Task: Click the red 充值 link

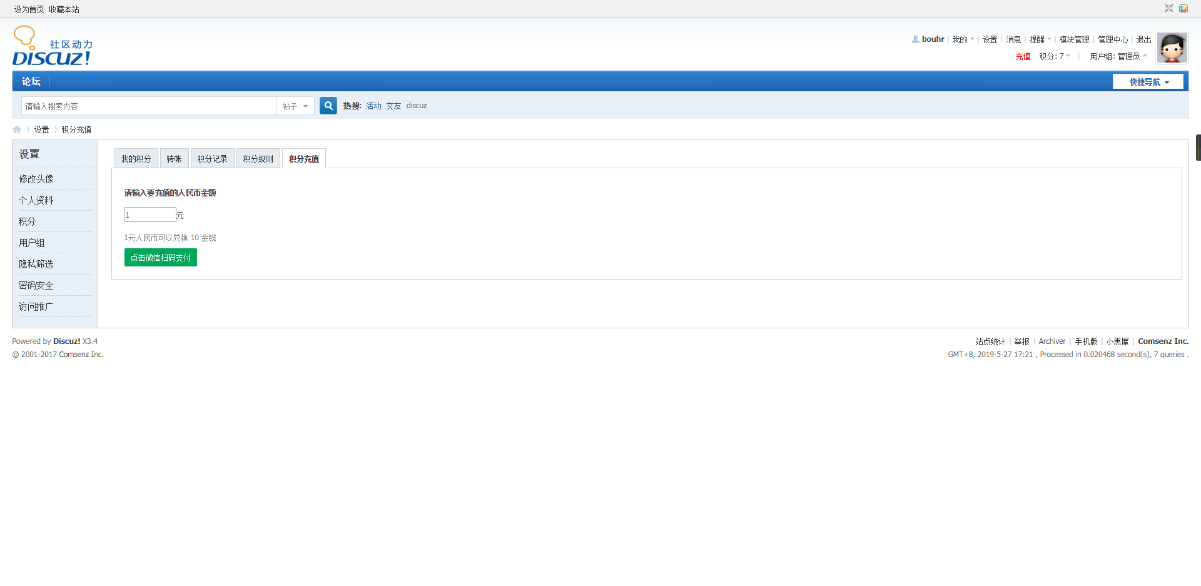Action: point(1023,56)
